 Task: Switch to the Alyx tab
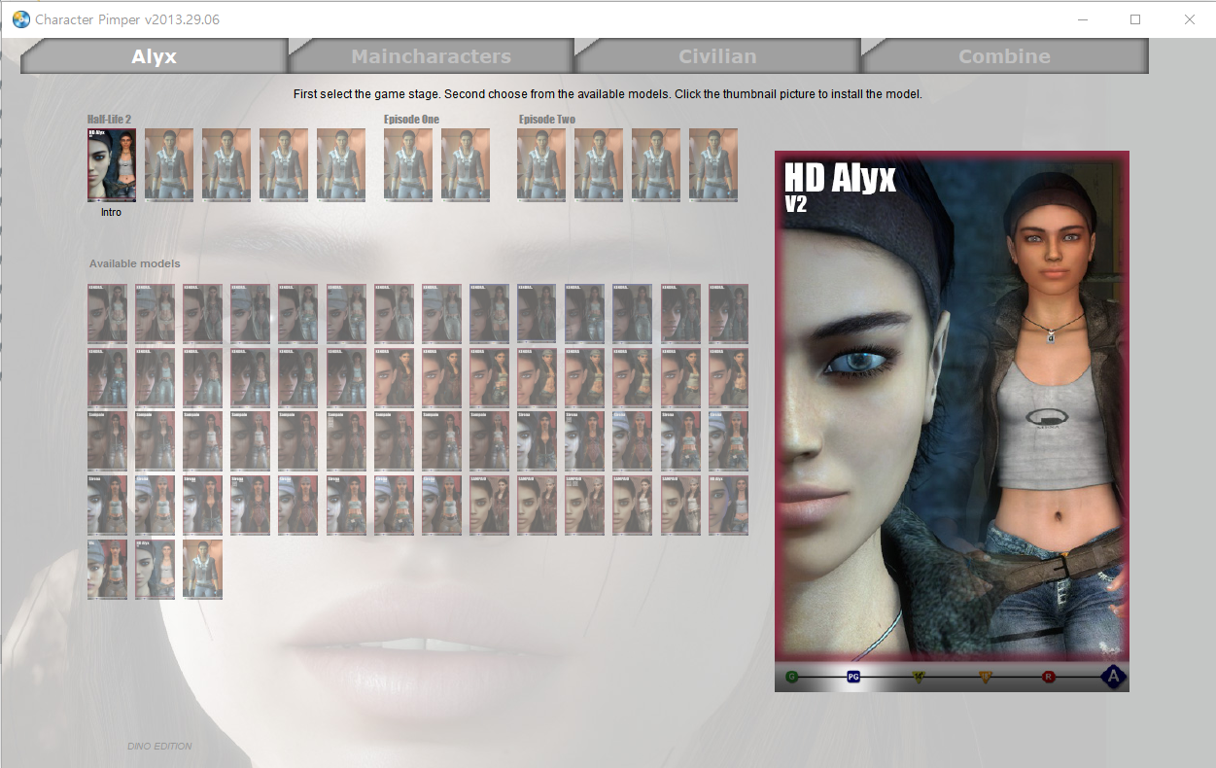coord(155,55)
